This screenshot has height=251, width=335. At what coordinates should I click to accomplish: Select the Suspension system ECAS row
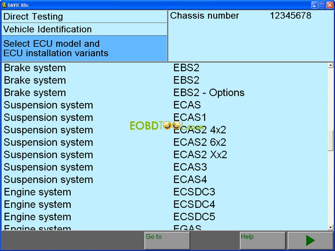tap(165, 105)
